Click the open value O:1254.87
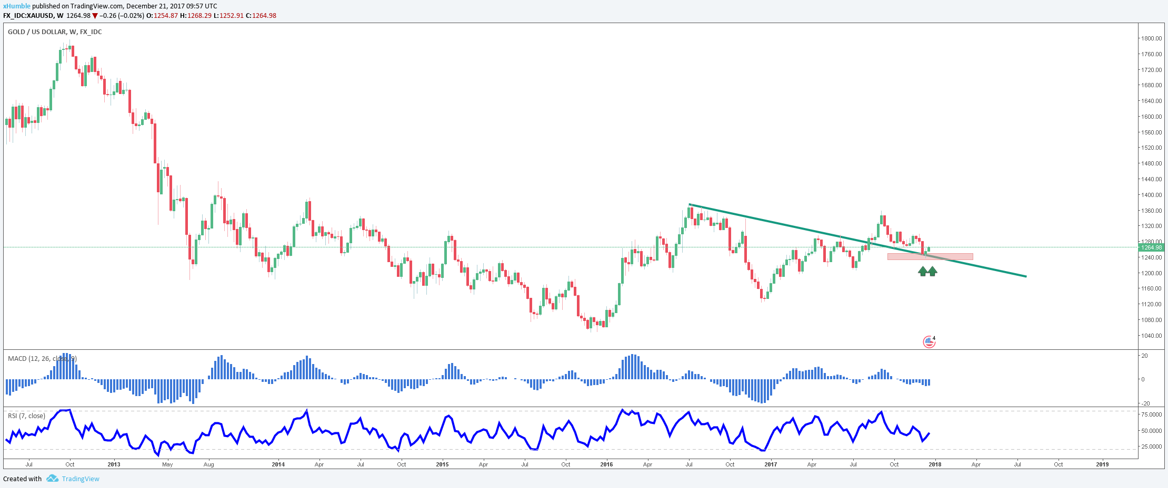This screenshot has height=488, width=1168. (x=162, y=16)
